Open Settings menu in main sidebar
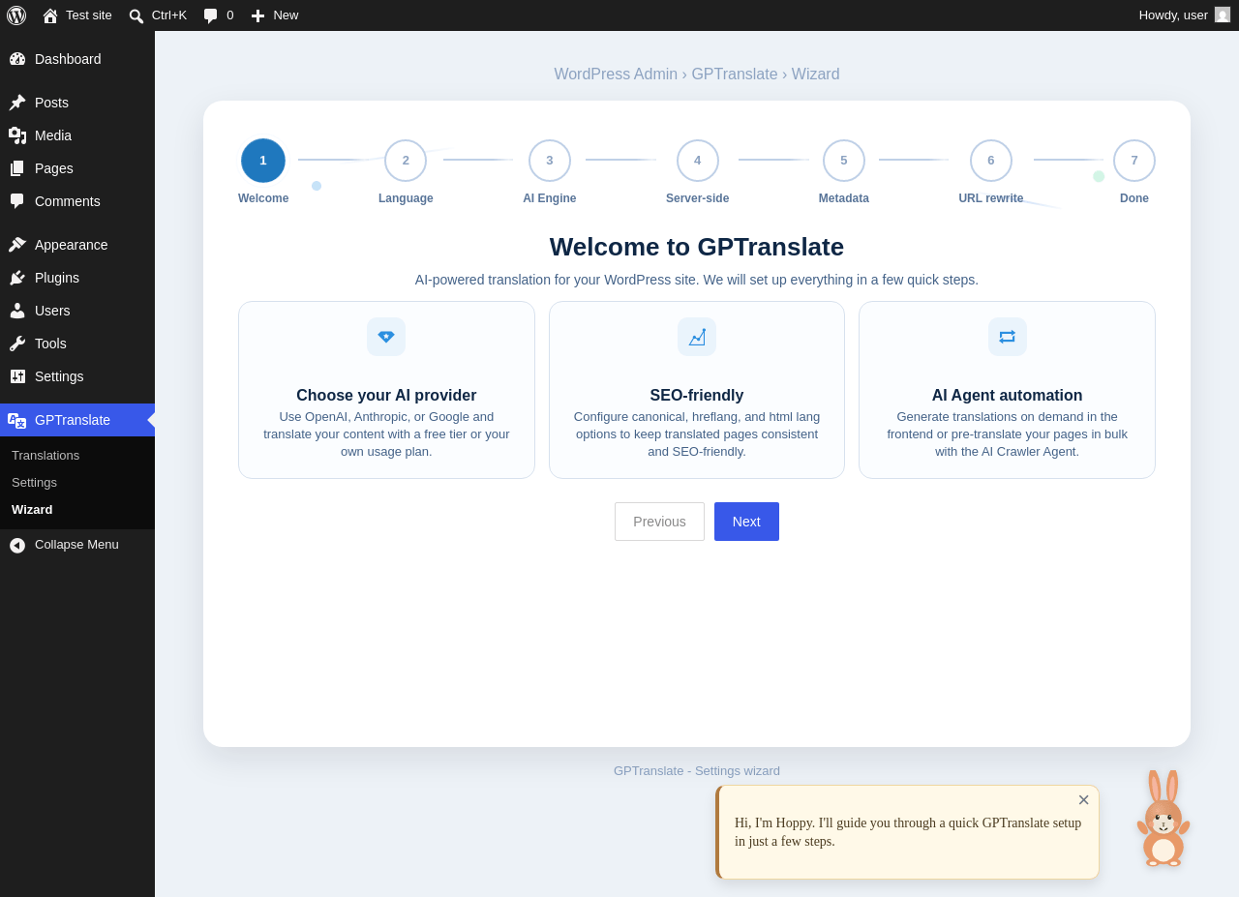This screenshot has width=1239, height=897. [x=77, y=376]
